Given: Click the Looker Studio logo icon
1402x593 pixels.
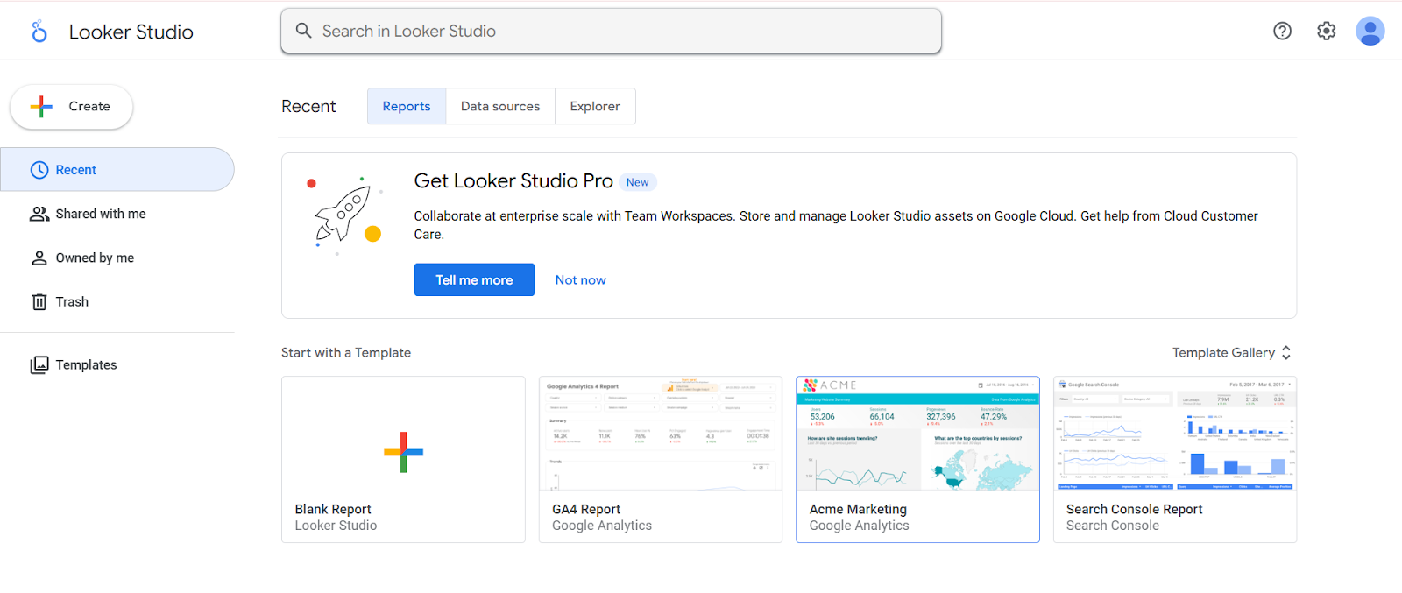Looking at the screenshot, I should [39, 32].
